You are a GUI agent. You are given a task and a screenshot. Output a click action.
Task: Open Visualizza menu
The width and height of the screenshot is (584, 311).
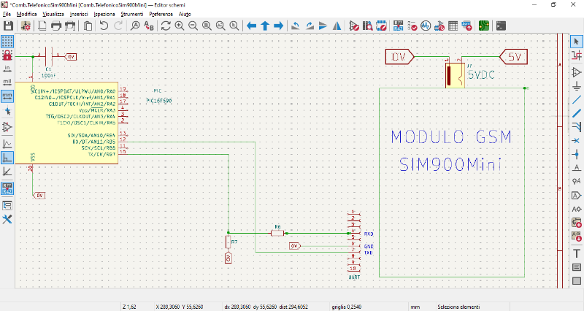click(x=53, y=14)
